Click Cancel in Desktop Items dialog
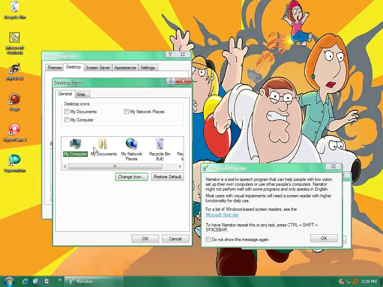This screenshot has height=287, width=383. (x=175, y=239)
